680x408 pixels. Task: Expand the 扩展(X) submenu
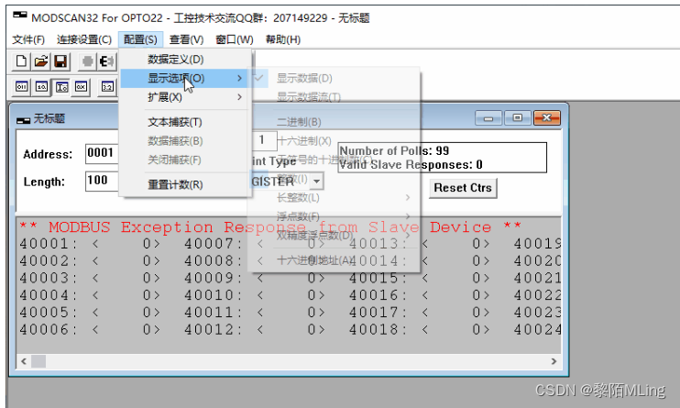click(185, 97)
